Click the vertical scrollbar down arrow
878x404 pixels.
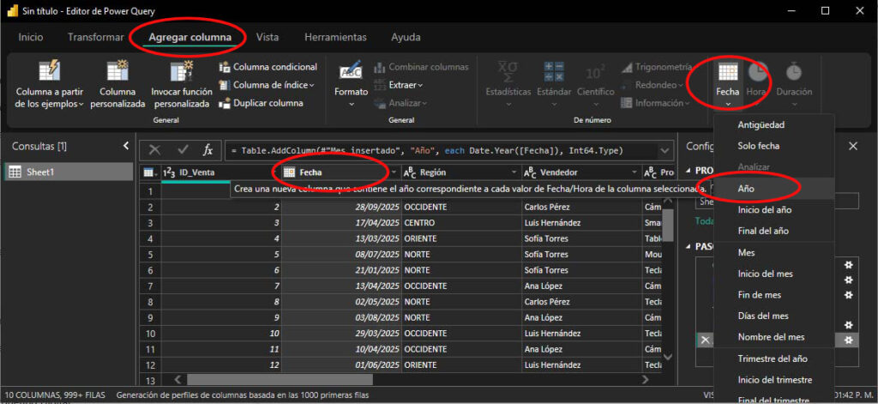[x=667, y=356]
